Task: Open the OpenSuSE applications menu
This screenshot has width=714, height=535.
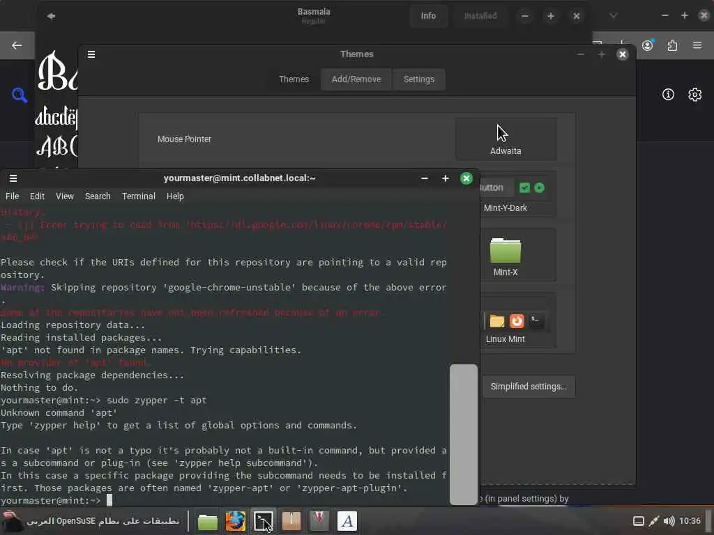Action: pos(91,521)
